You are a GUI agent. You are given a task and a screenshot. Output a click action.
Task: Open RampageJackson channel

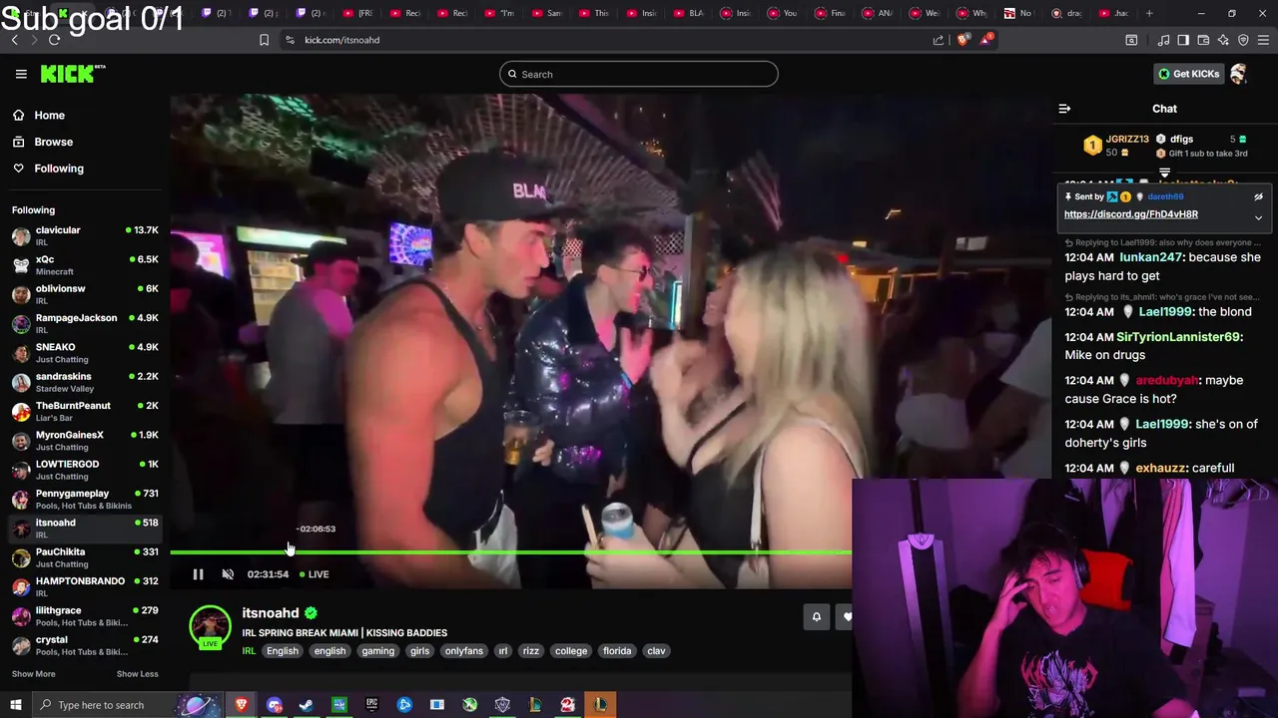(x=85, y=323)
